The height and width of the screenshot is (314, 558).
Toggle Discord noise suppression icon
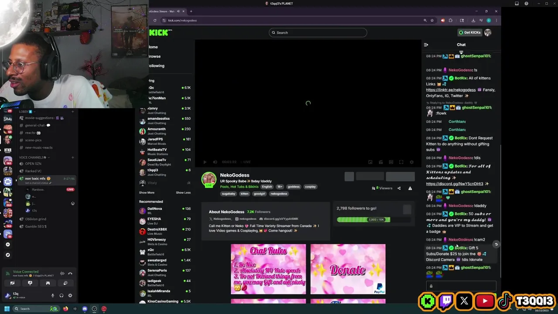coord(62,273)
